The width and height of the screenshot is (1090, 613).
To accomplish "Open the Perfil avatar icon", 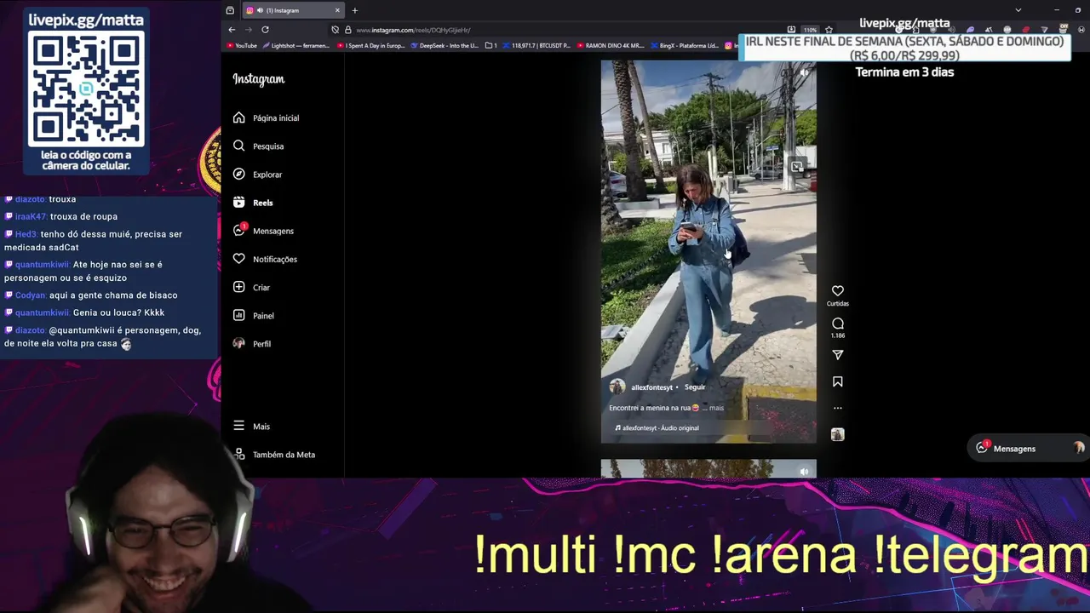I will pos(239,343).
